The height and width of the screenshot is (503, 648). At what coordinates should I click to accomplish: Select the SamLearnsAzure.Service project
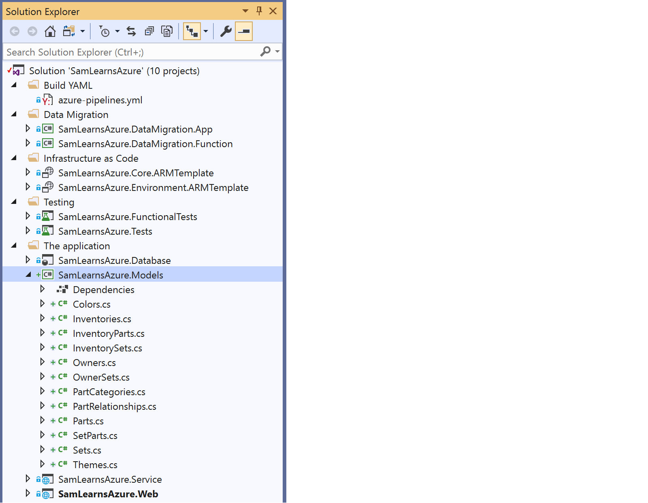coord(110,479)
